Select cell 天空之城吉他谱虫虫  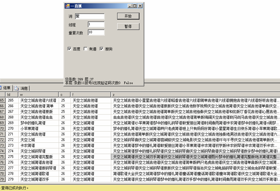[x=38, y=117]
